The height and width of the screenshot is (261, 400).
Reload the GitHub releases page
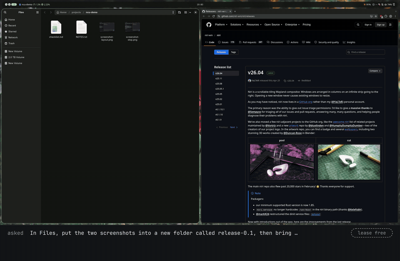(213, 16)
